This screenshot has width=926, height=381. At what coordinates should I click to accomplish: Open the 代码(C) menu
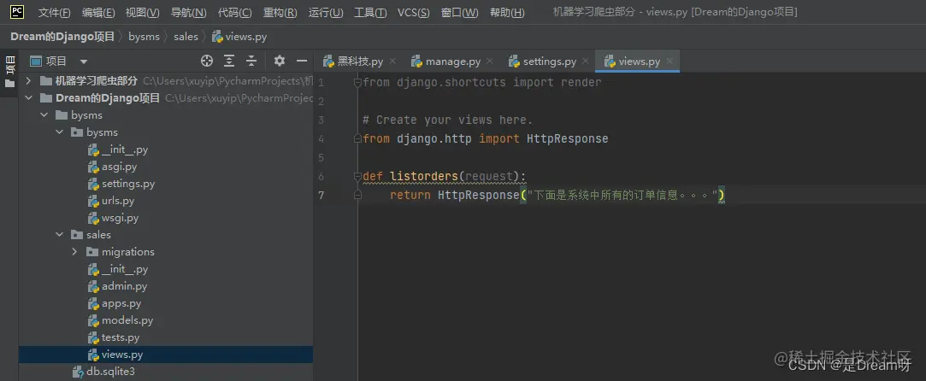point(234,12)
